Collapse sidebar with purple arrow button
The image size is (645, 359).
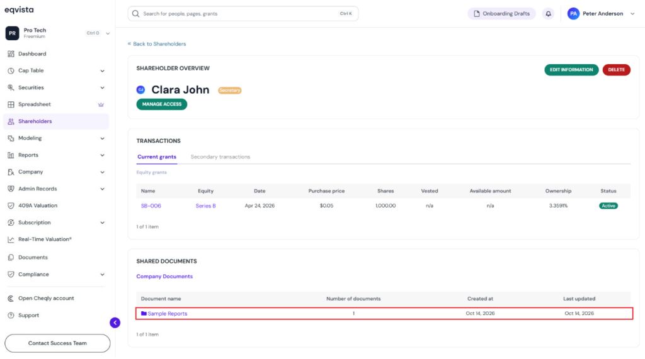pos(115,323)
